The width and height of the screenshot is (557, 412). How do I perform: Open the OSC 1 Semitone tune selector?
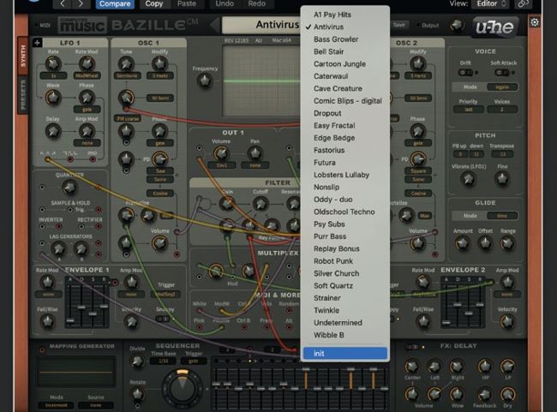tap(127, 75)
